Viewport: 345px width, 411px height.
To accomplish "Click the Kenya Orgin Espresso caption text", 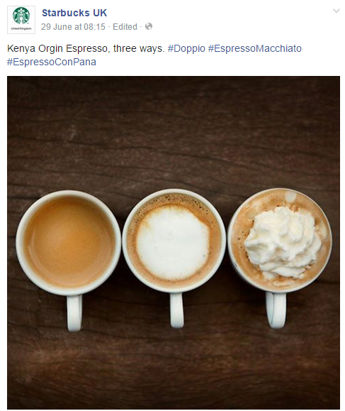I will point(86,48).
